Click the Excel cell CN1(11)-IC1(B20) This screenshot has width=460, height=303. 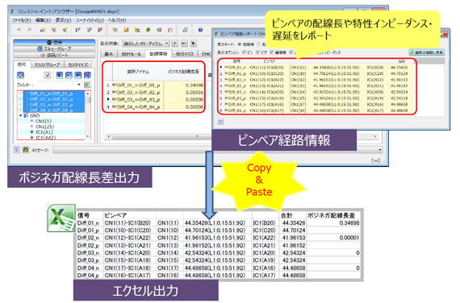coord(128,223)
